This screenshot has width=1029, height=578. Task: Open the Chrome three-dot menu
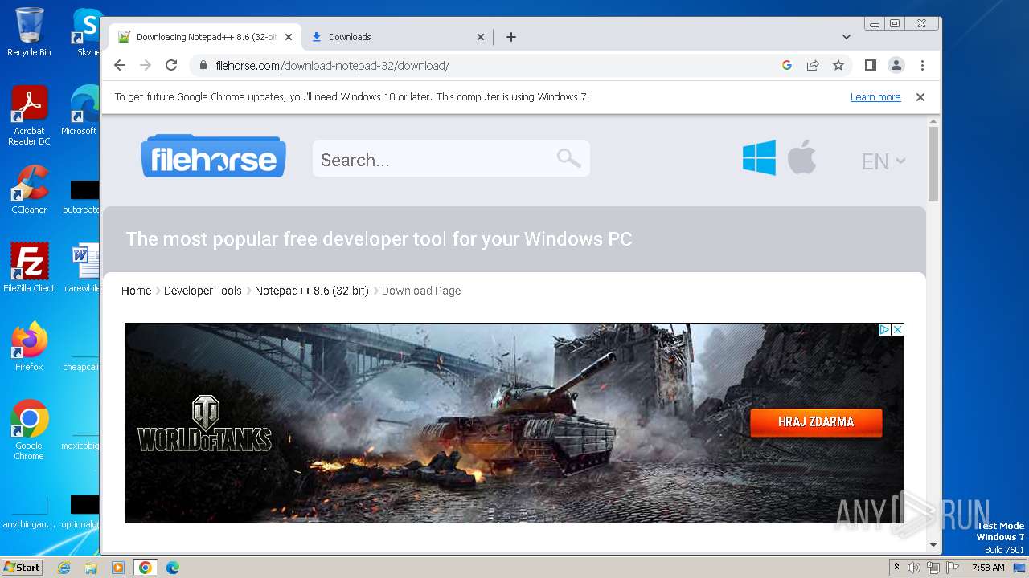pyautogui.click(x=922, y=65)
